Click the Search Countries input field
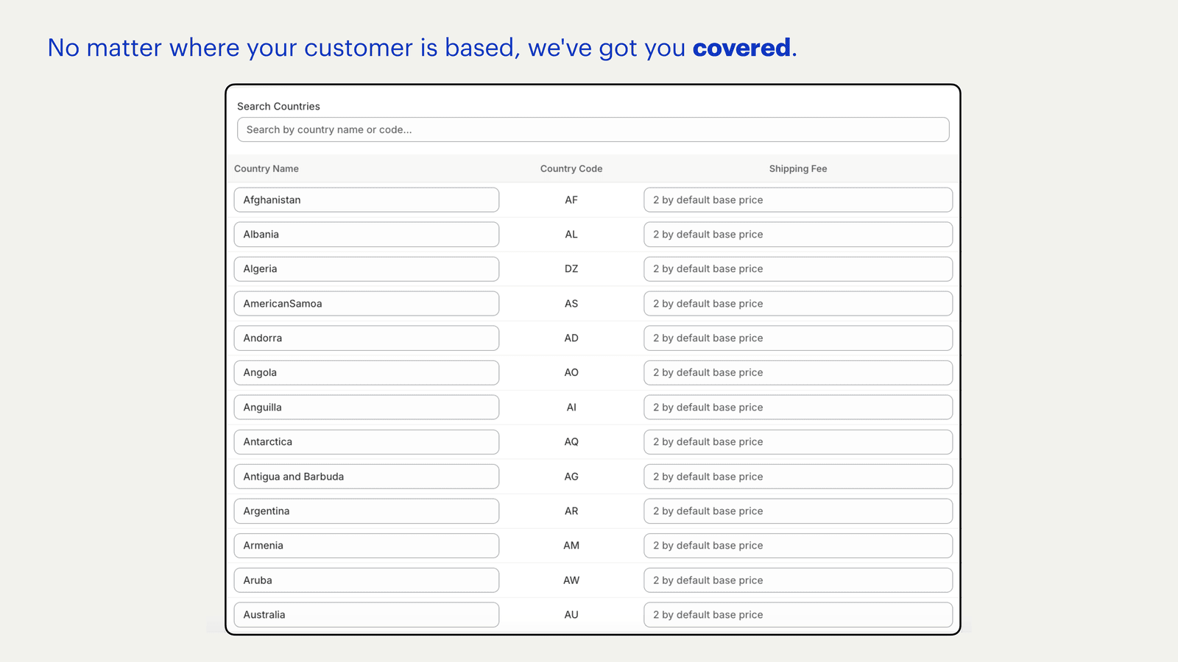Image resolution: width=1178 pixels, height=662 pixels. (593, 129)
